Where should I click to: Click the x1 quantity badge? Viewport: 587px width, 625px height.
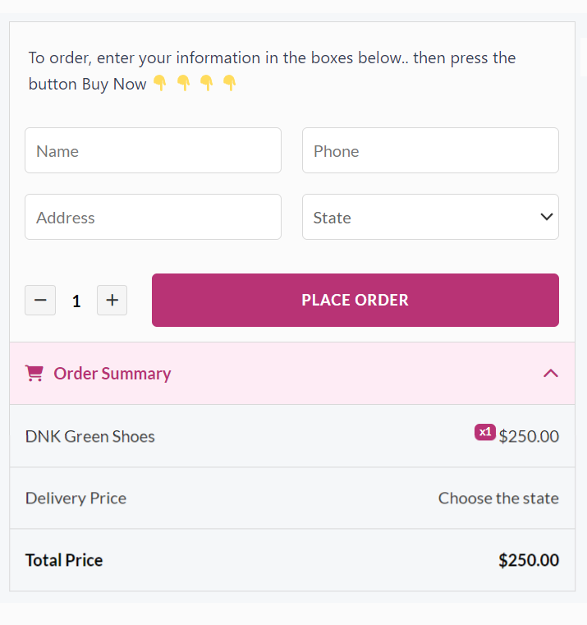click(x=484, y=432)
